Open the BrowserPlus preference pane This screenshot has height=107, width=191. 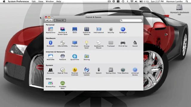tap(50, 84)
